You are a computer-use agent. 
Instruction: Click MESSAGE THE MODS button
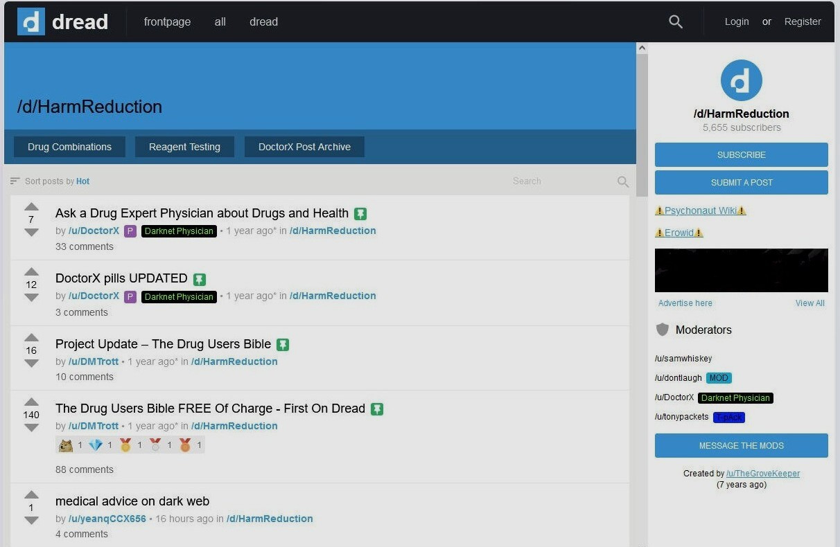[x=741, y=445]
